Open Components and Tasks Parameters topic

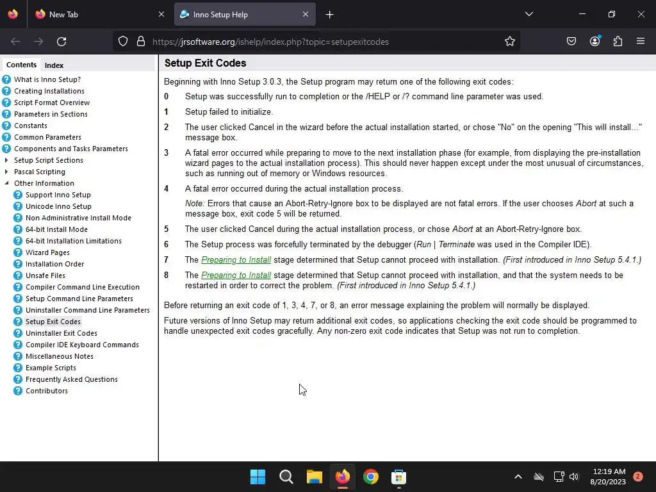[x=71, y=149]
